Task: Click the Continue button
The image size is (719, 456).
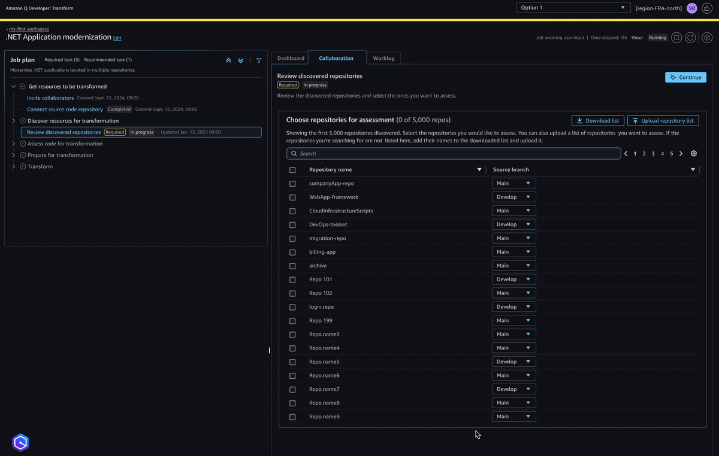Action: (x=685, y=77)
